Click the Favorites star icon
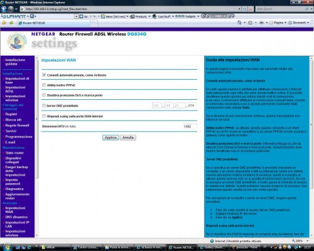 pos(4,23)
